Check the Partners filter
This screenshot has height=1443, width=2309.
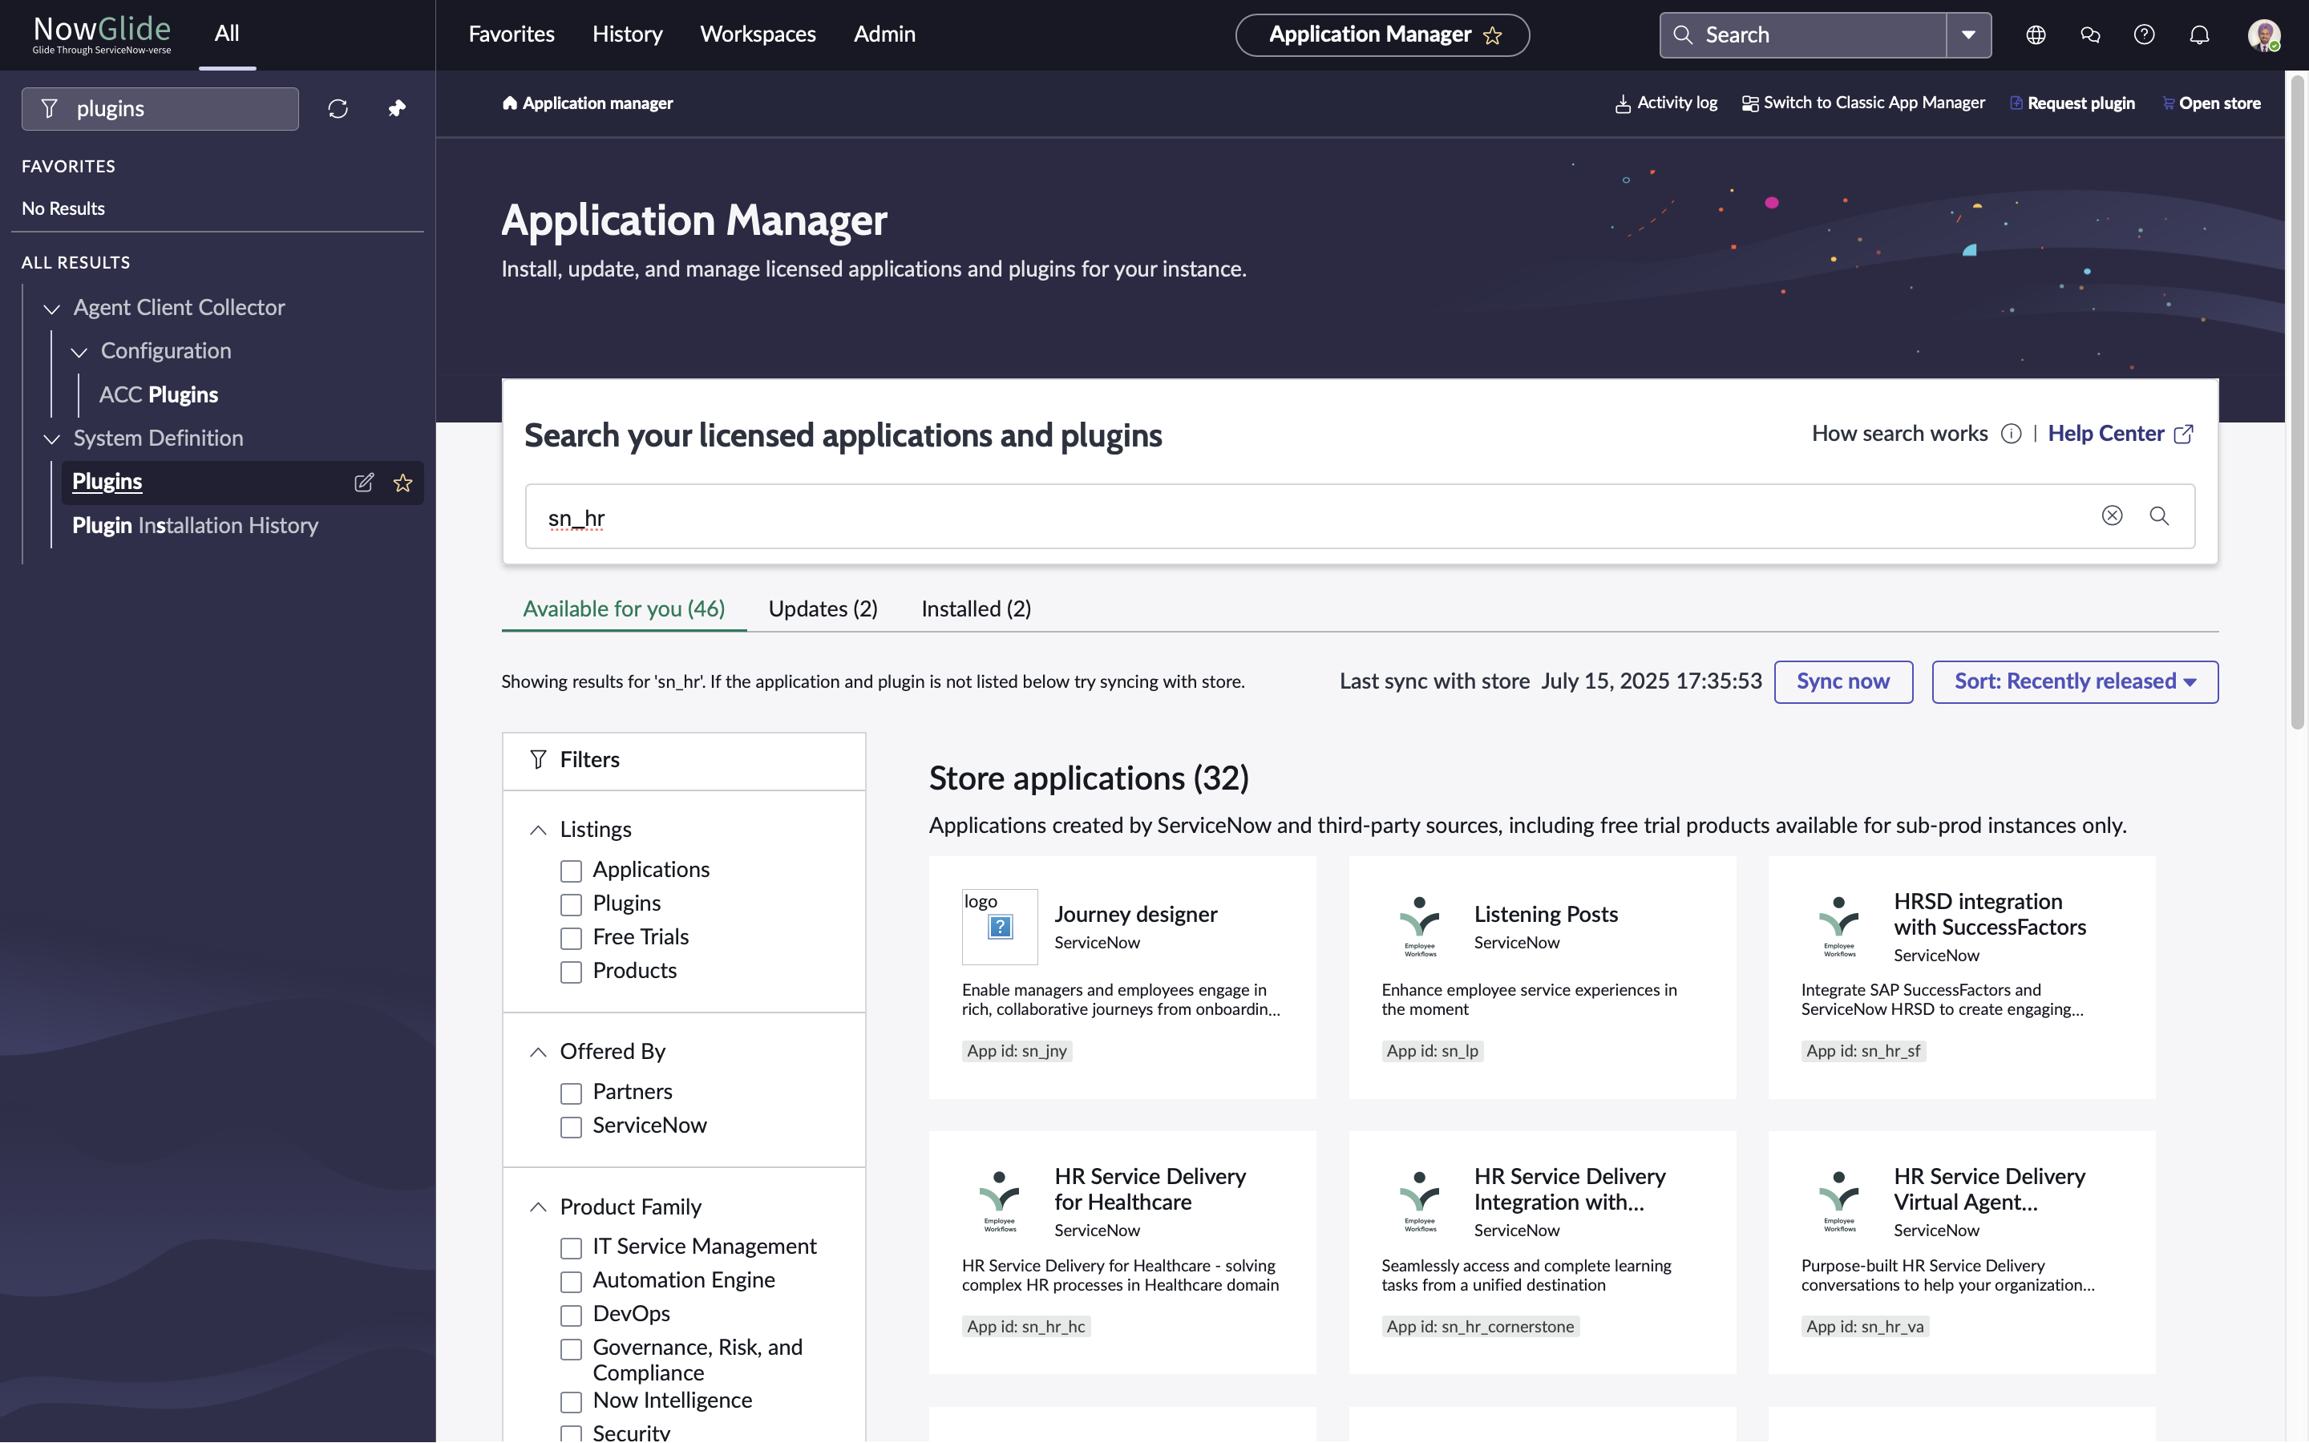[571, 1093]
